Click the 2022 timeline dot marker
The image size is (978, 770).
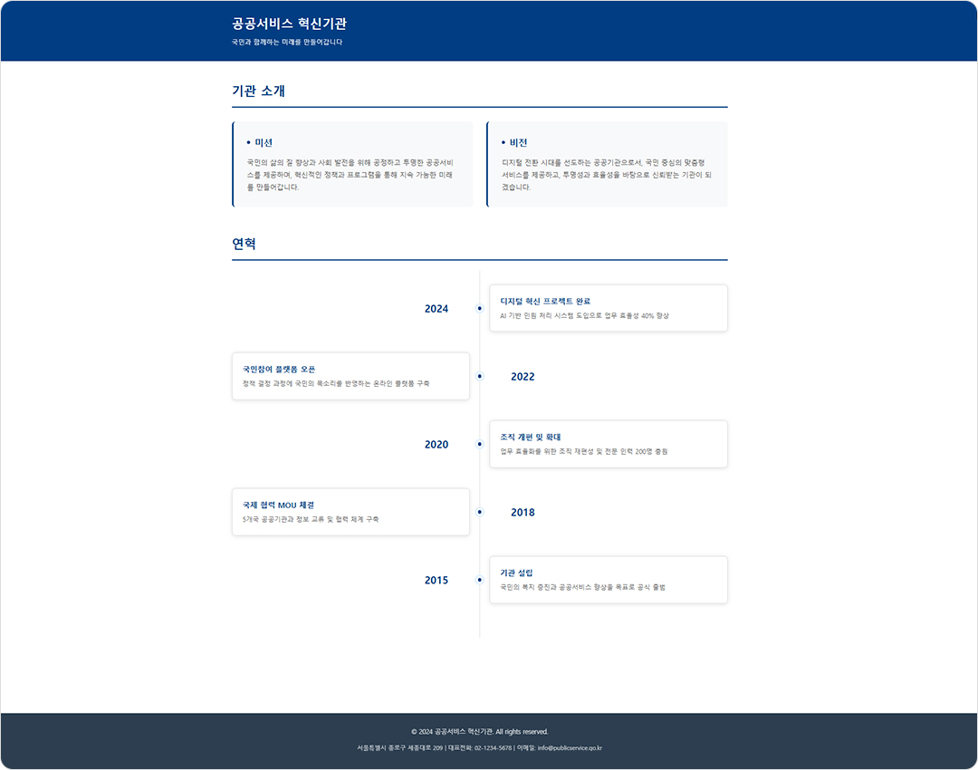(479, 376)
